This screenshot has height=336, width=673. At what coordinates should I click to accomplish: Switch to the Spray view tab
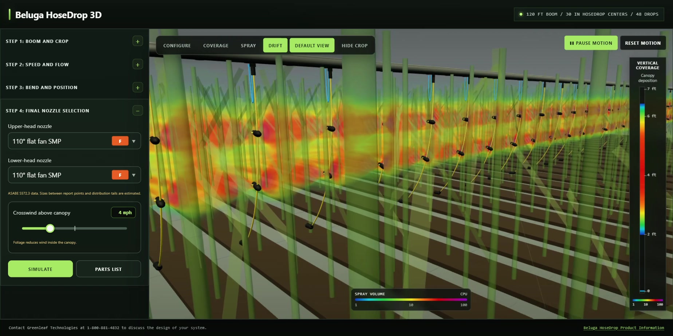248,45
